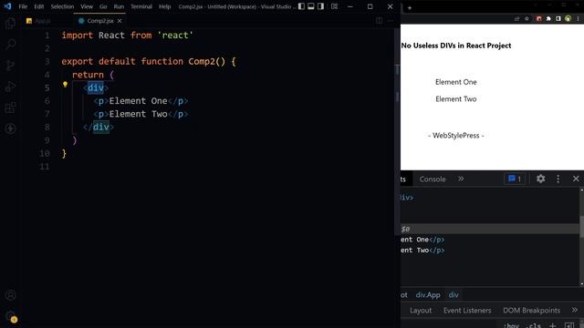Select the highlighted $0 row in Elements tree
The image size is (584, 328).
[490, 229]
